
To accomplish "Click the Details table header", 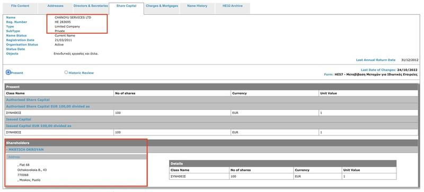I will coord(283,163).
